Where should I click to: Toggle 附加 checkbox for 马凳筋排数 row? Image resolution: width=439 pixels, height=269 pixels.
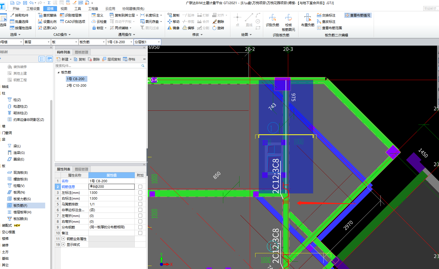(x=140, y=204)
